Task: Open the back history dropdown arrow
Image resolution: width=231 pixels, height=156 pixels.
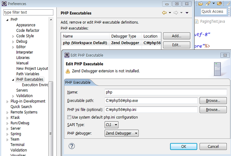Action: (170, 13)
